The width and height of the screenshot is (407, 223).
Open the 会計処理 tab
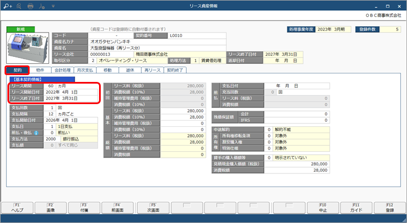click(x=63, y=70)
